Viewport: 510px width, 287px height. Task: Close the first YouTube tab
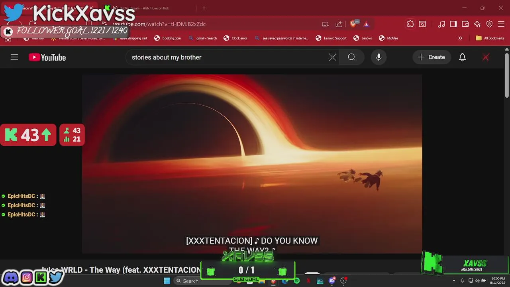click(91, 8)
